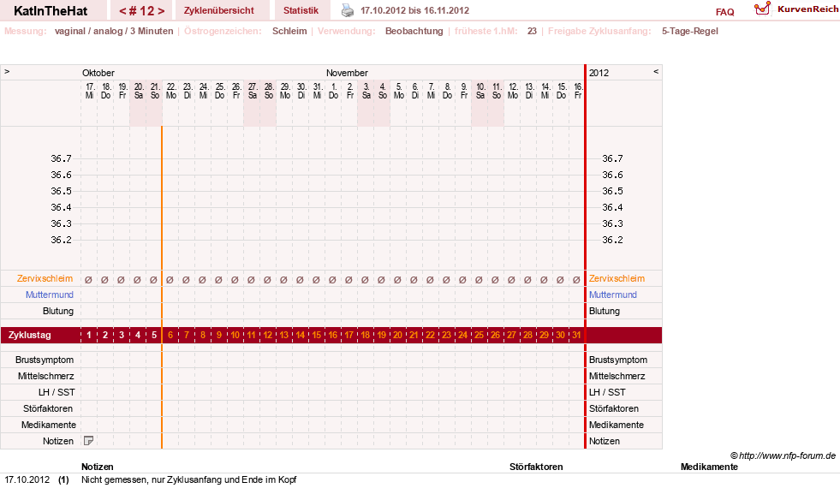Viewport: 840px width, 500px height.
Task: Click date header 22. Mo
Action: pyautogui.click(x=171, y=91)
